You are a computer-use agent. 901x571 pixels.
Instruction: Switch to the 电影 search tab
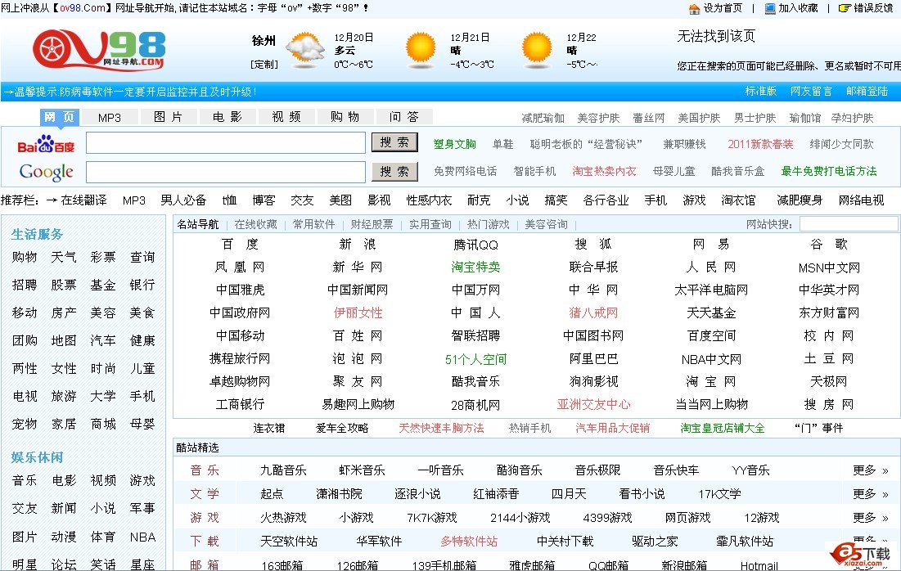tap(228, 116)
